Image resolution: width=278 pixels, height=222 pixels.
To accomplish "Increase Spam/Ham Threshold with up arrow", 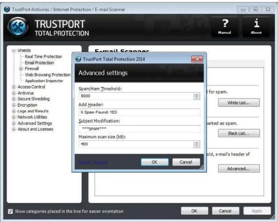I will click(x=197, y=95).
